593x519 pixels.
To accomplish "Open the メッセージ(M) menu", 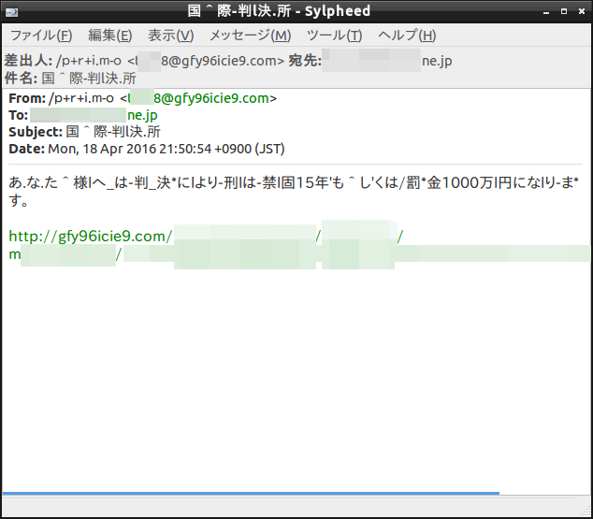I will [x=251, y=36].
